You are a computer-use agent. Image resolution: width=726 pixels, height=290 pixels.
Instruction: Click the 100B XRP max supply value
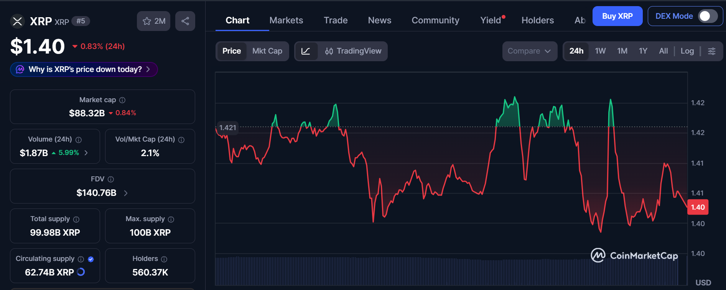pyautogui.click(x=150, y=233)
